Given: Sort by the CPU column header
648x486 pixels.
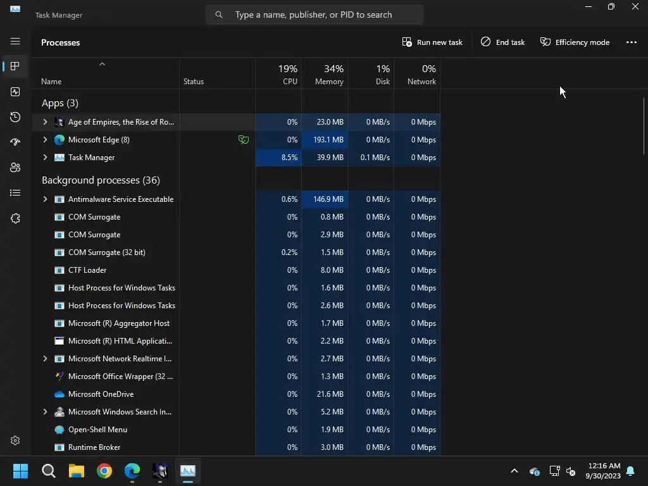Looking at the screenshot, I should click(x=278, y=75).
